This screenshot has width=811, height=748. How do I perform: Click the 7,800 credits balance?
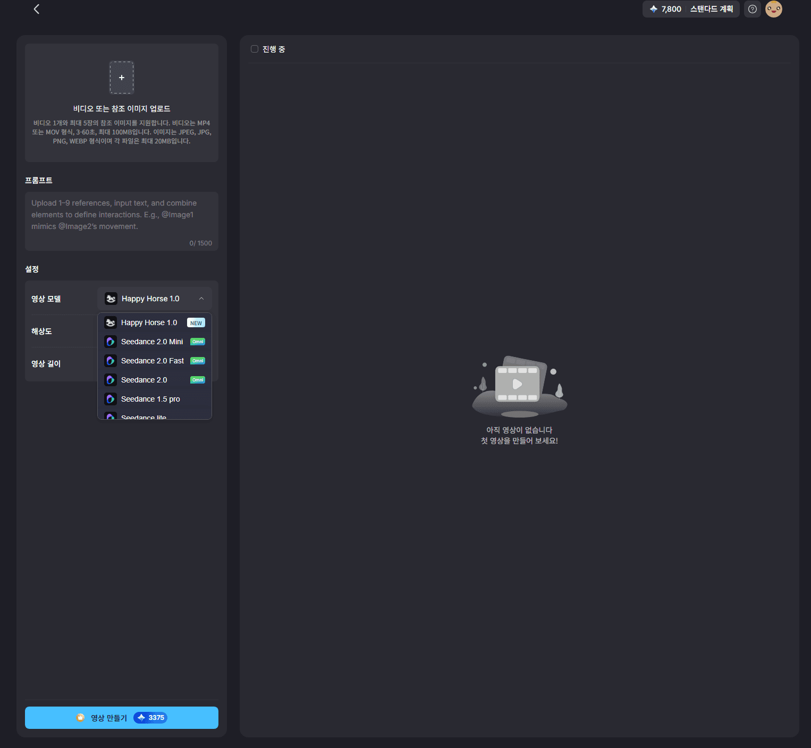tap(671, 9)
